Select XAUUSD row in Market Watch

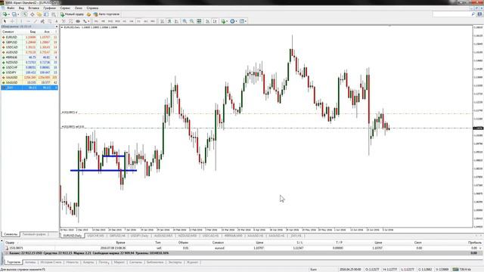pyautogui.click(x=29, y=77)
